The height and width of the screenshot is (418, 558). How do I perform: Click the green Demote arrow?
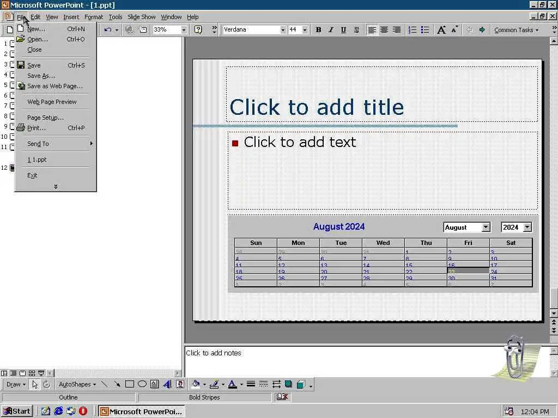pyautogui.click(x=482, y=30)
